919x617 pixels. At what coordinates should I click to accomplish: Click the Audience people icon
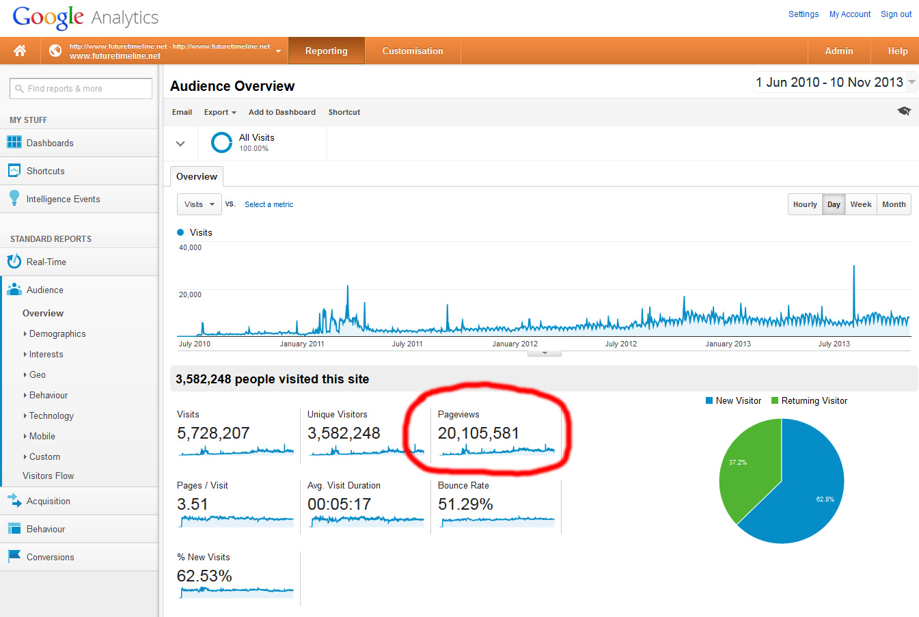14,290
